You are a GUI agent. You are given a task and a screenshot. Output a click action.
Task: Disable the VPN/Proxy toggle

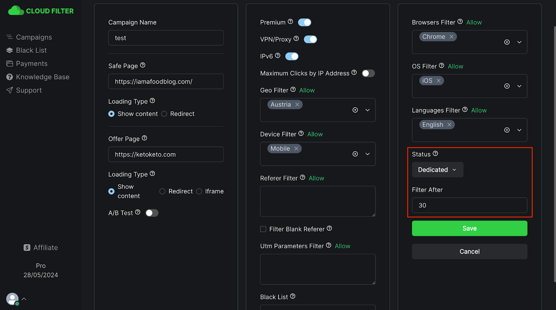pyautogui.click(x=310, y=39)
